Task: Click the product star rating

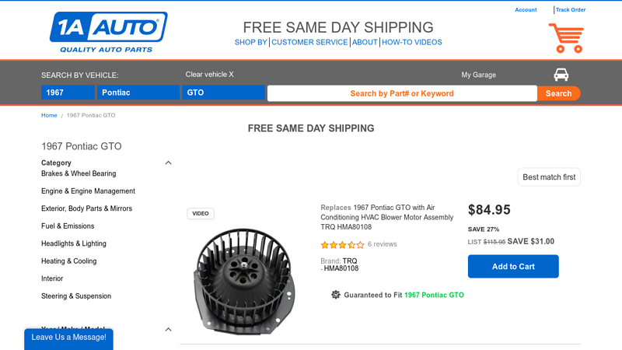Action: (x=342, y=244)
